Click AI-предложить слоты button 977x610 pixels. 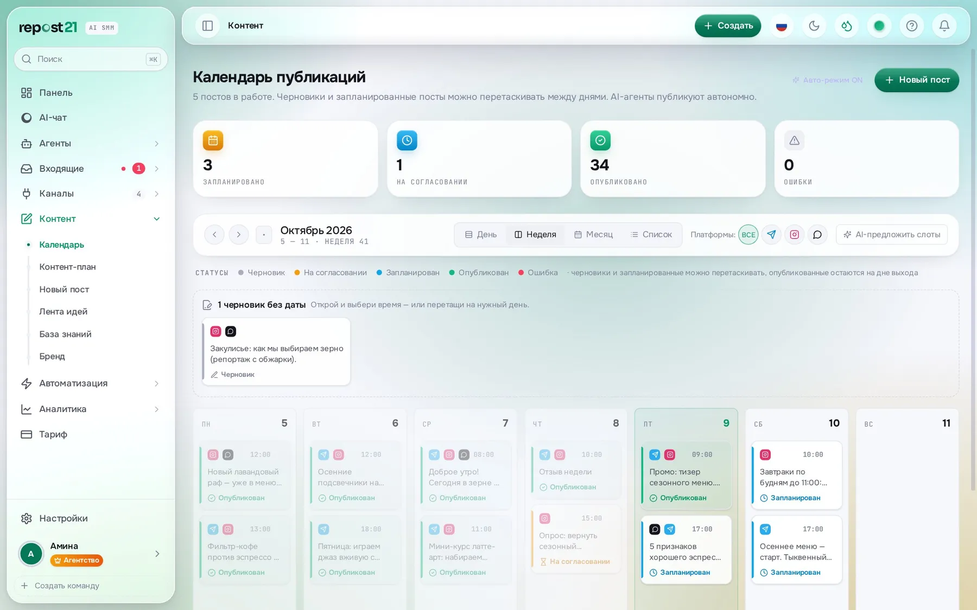(x=892, y=234)
